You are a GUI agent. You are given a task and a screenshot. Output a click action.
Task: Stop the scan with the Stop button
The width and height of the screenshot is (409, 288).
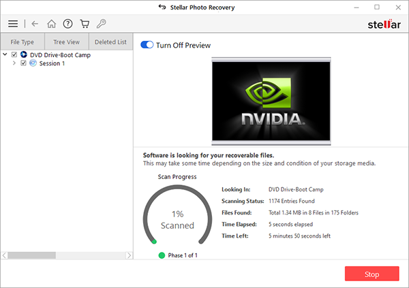pyautogui.click(x=372, y=274)
